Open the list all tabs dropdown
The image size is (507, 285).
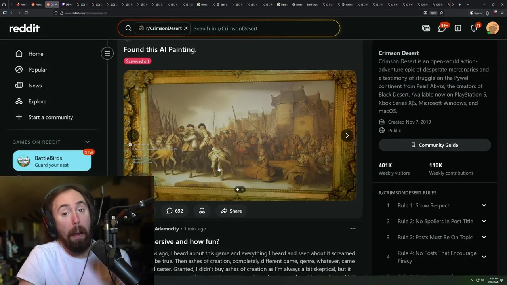coord(468,4)
